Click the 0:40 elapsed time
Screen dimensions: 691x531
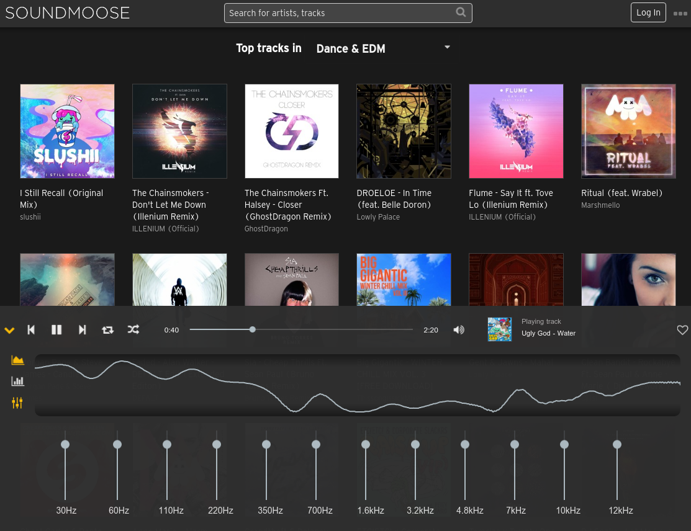pyautogui.click(x=171, y=330)
